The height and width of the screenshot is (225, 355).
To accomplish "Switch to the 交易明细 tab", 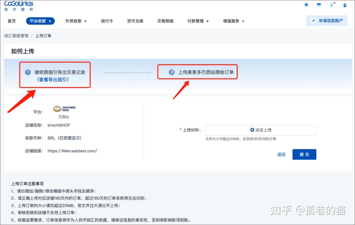I will pyautogui.click(x=165, y=20).
